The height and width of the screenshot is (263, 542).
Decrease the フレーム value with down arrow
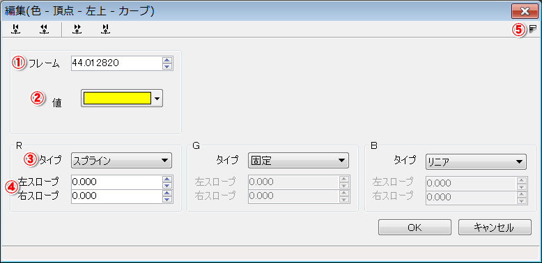(167, 67)
